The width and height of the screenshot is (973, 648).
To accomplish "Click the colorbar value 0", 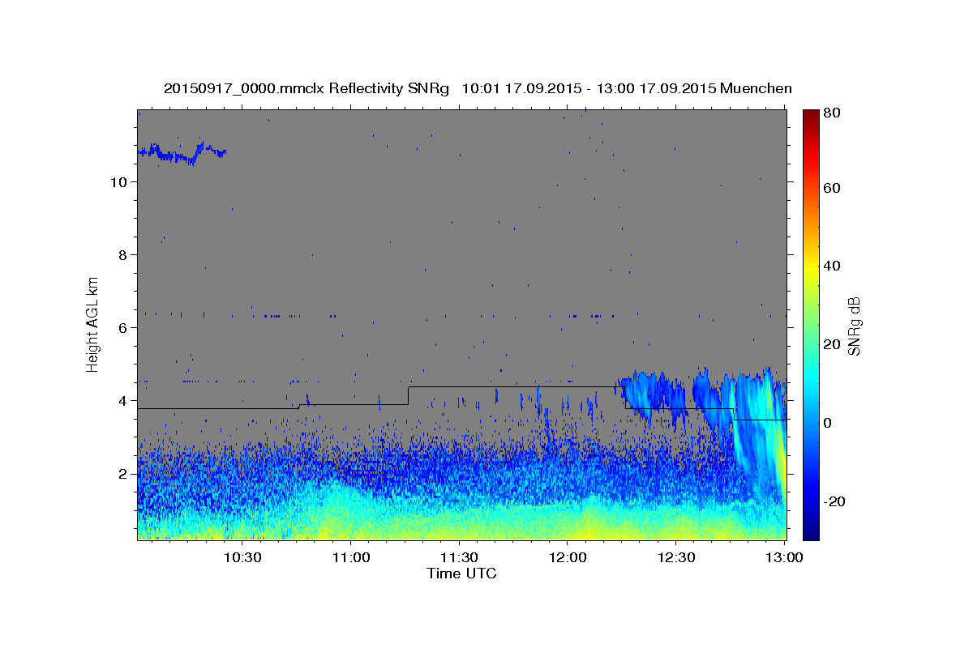I will click(828, 423).
